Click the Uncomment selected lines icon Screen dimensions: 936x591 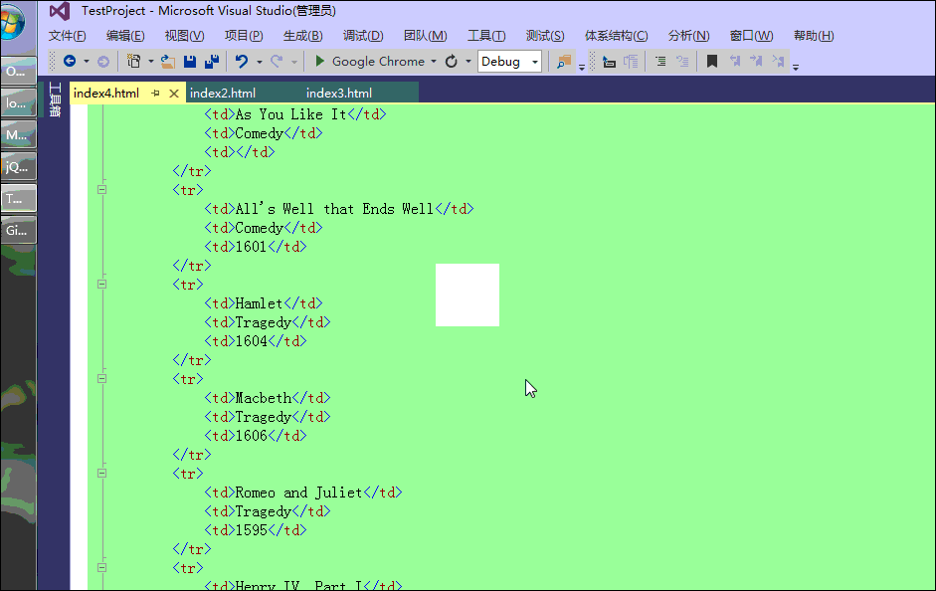(x=682, y=61)
